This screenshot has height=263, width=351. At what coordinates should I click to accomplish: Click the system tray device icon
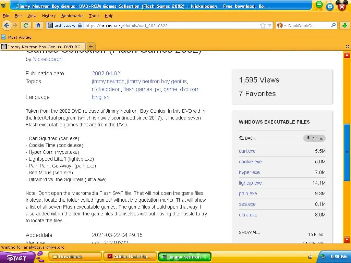(x=310, y=257)
